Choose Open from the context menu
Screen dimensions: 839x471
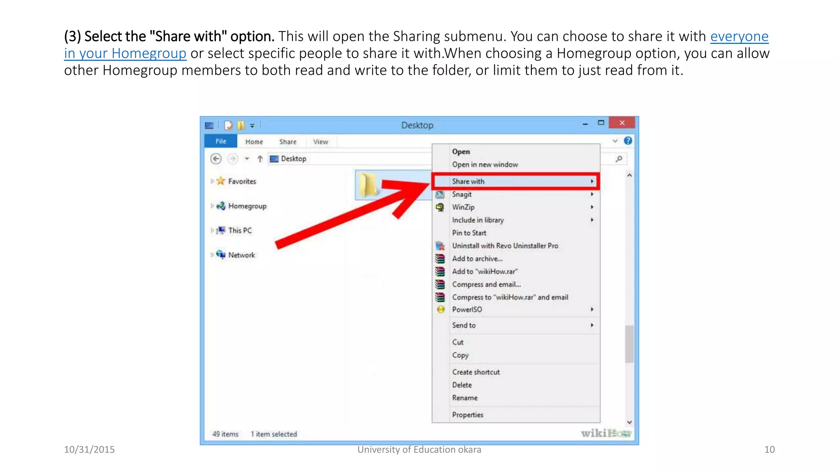pos(516,152)
